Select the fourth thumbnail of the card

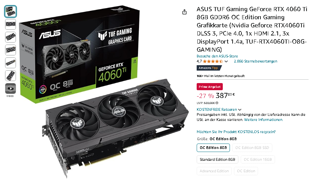point(11,50)
